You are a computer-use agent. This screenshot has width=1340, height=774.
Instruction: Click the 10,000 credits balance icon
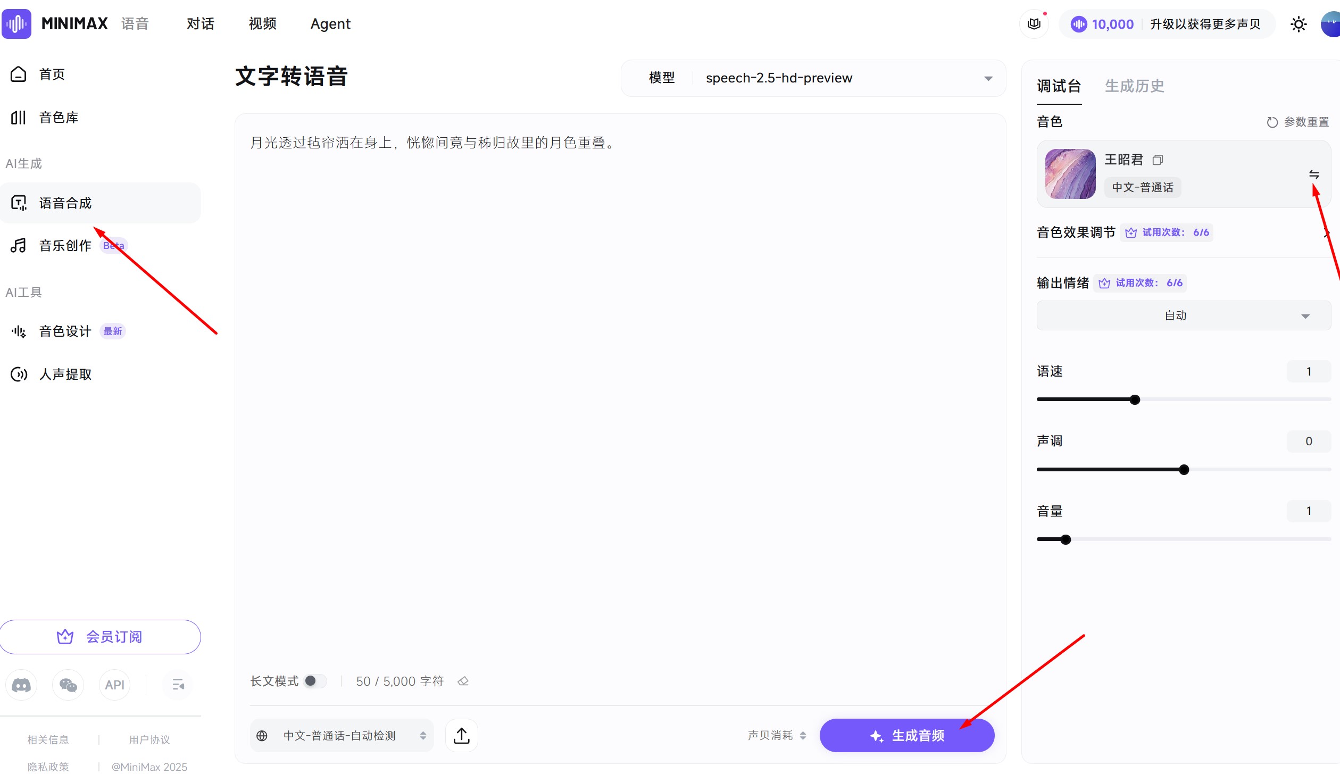(1078, 24)
